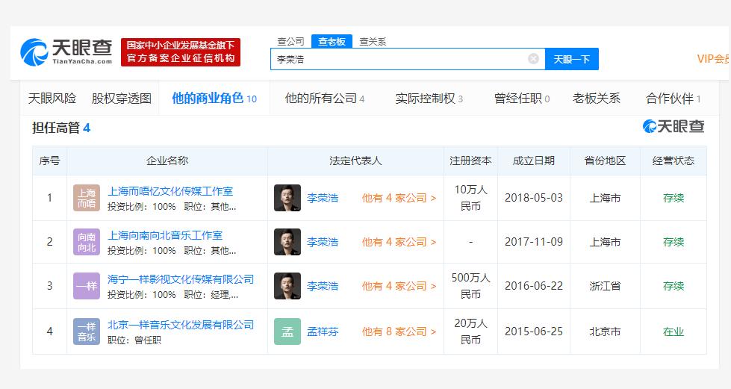Open 李荣浩 photo in row 3
Viewport: 731px width, 389px height.
tap(287, 286)
